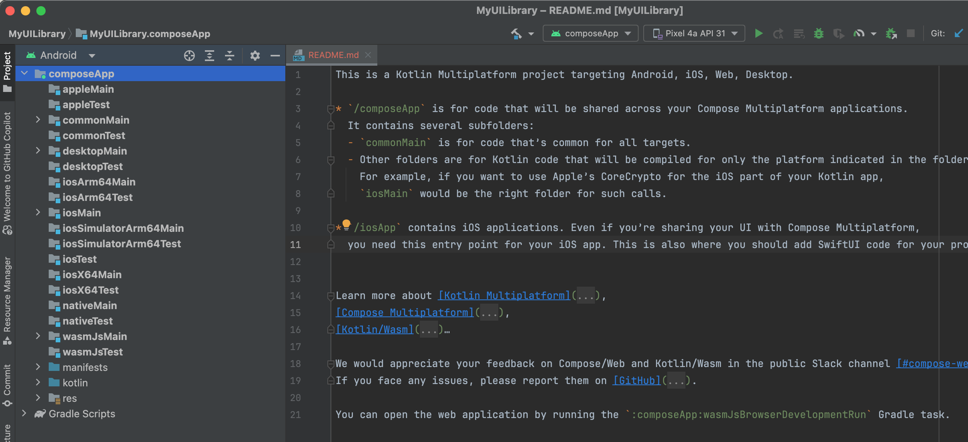The image size is (968, 442).
Task: Open the Pixel 4a API 31 device dropdown
Action: click(x=694, y=34)
